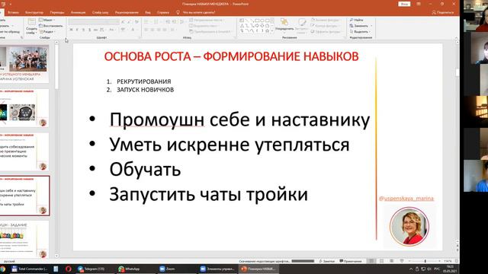Open the Слайд-шоу ribbon tab
This screenshot has height=274, width=488.
[100, 12]
